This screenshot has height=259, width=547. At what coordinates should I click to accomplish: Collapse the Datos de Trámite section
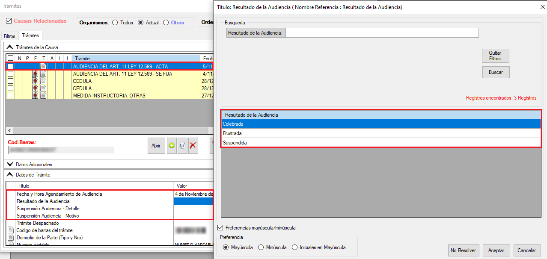pyautogui.click(x=10, y=175)
